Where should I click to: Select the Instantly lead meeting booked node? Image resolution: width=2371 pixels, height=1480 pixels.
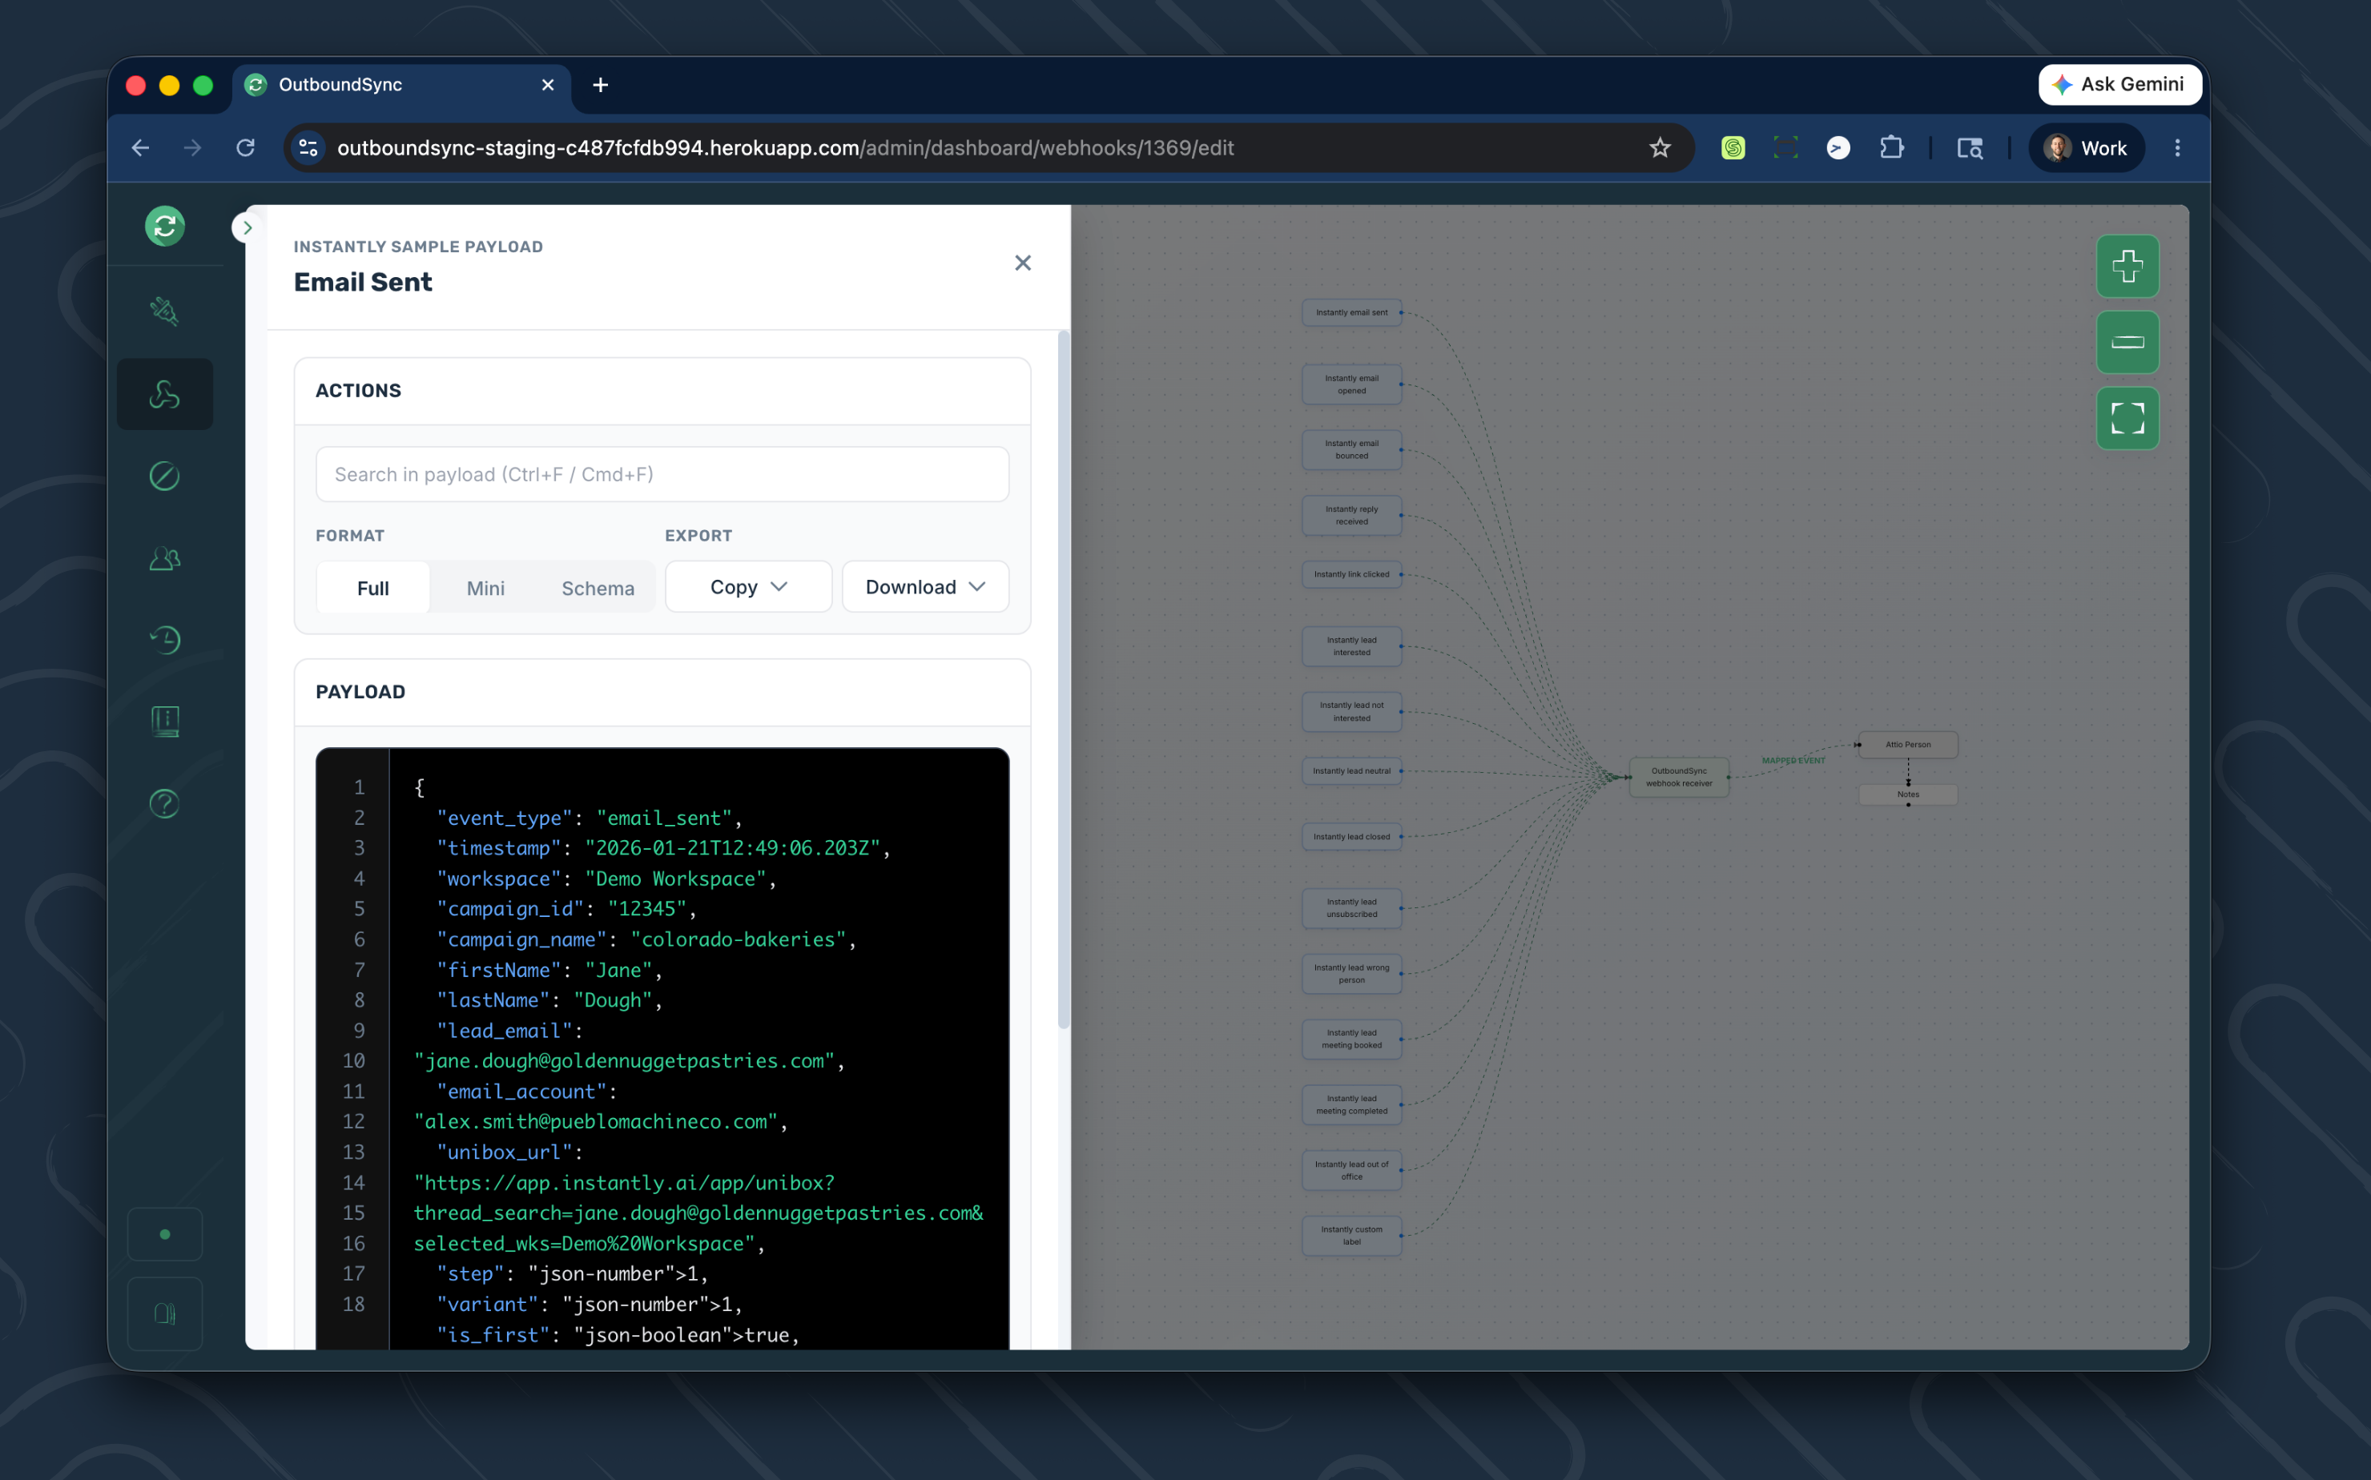tap(1351, 1039)
